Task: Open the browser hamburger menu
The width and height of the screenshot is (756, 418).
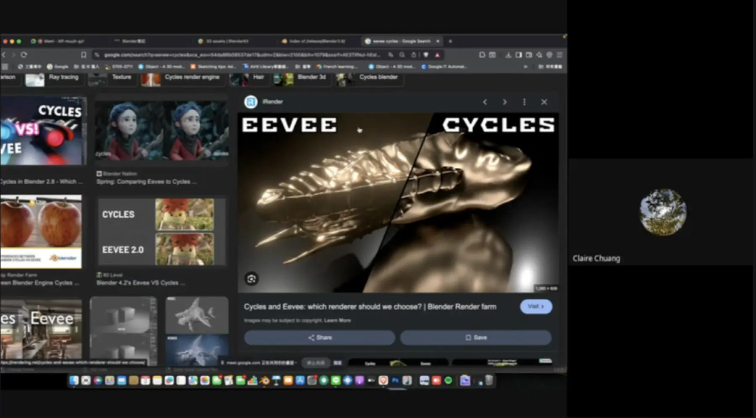Action: point(559,55)
